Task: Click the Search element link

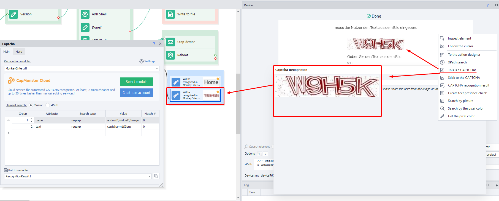Action: (259, 147)
